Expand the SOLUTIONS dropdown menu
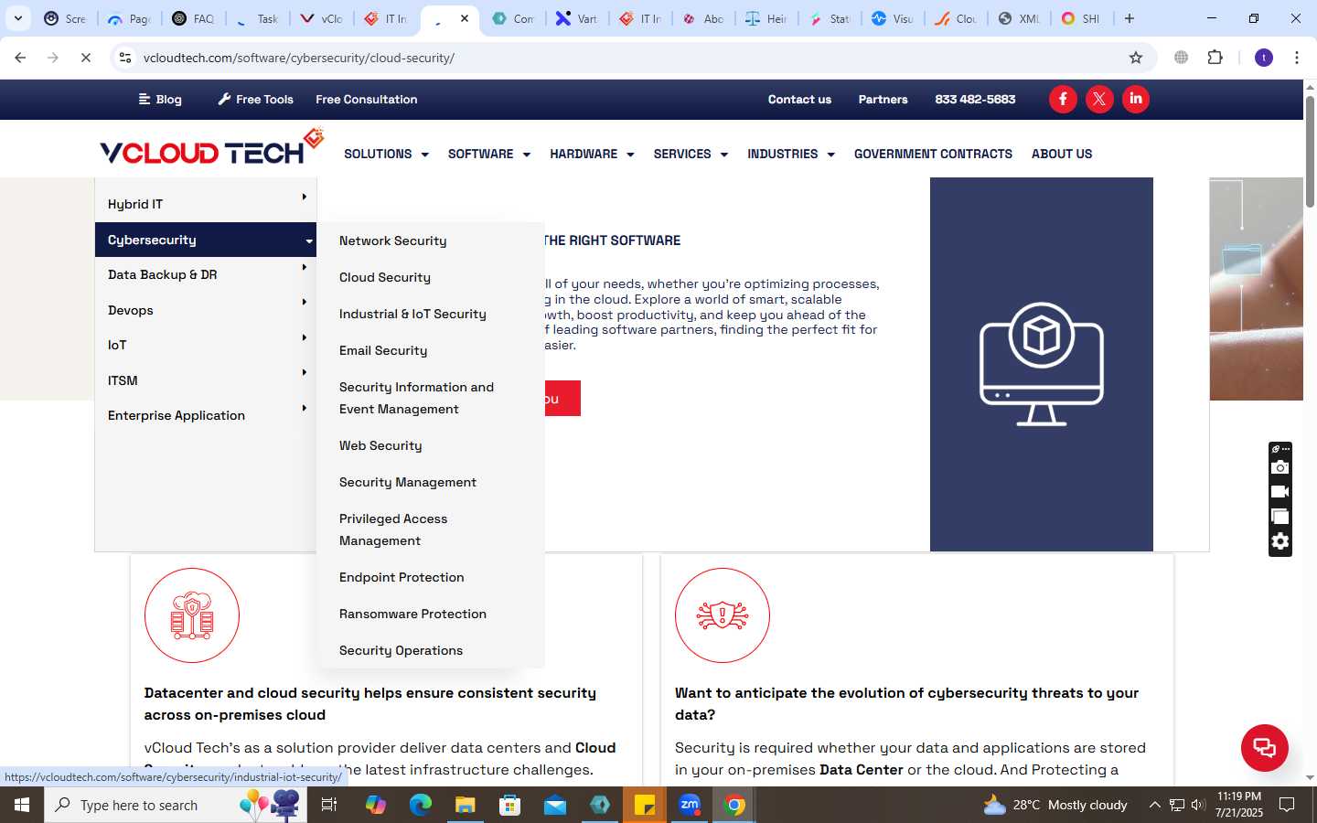 click(x=386, y=154)
